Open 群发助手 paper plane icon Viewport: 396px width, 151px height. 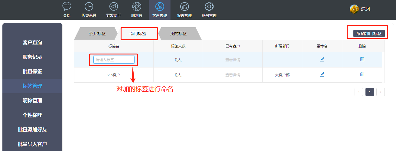114,6
